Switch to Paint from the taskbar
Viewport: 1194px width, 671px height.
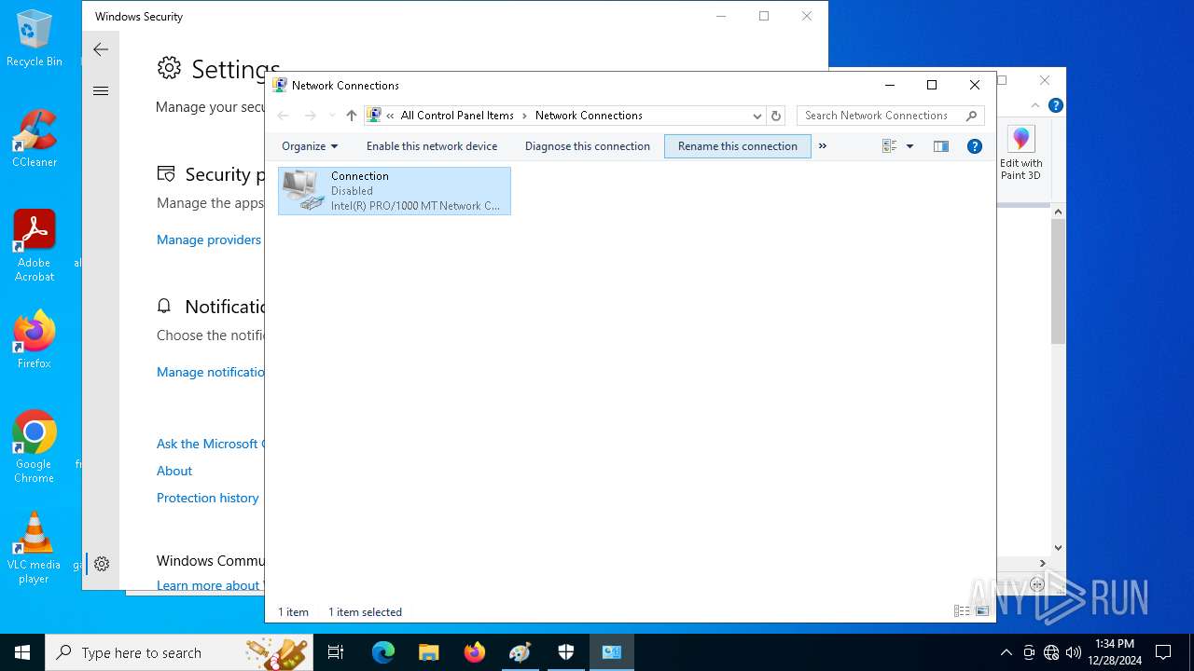(x=521, y=652)
